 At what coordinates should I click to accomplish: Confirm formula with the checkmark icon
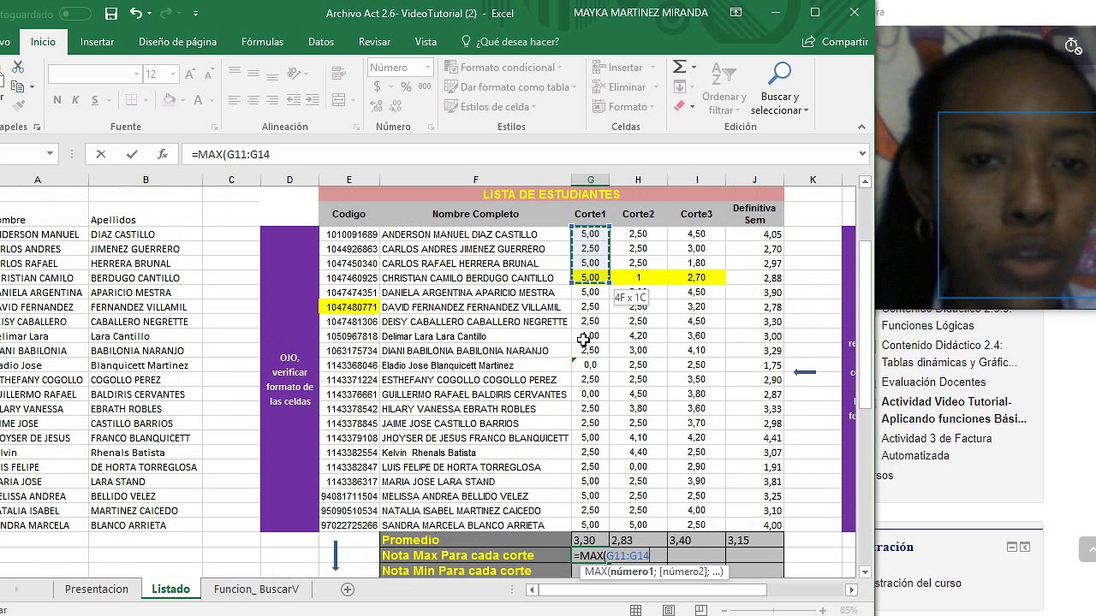point(131,154)
